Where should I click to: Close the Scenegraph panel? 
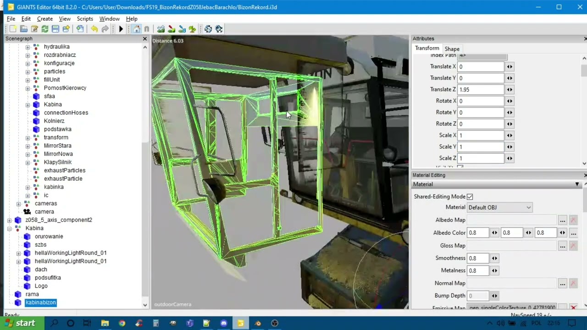click(x=145, y=39)
